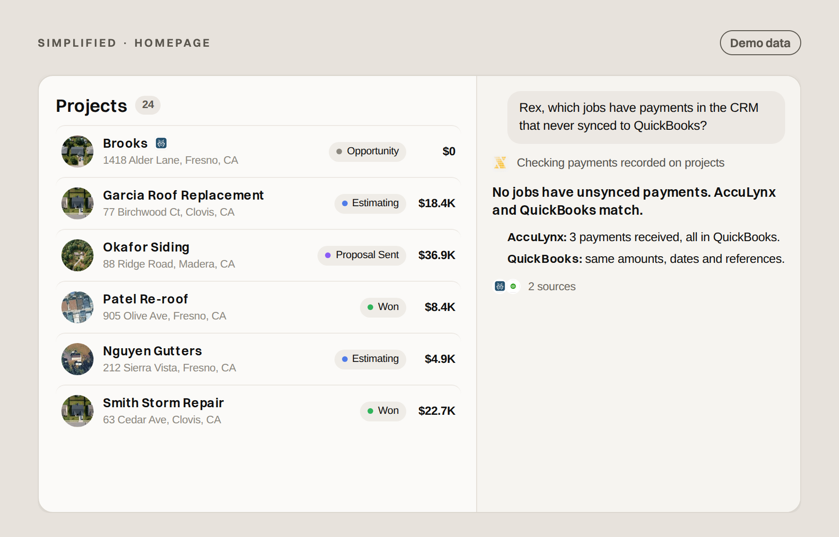Viewport: 839px width, 537px height.
Task: Click the $4.9K amount for Nguyen Gutters
Action: coord(440,359)
